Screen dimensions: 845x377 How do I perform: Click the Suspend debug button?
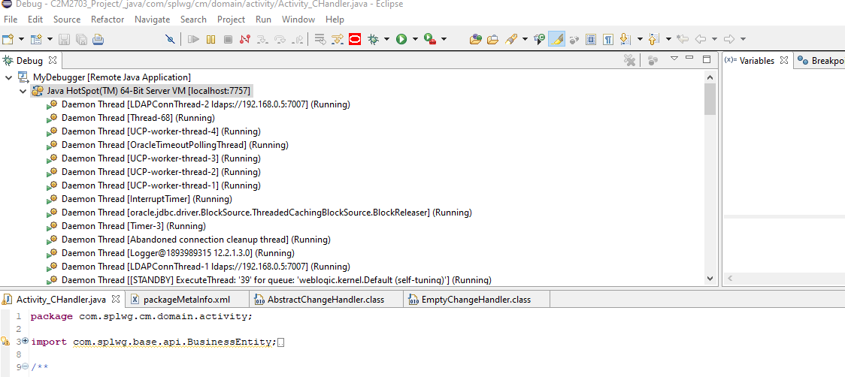pos(211,39)
